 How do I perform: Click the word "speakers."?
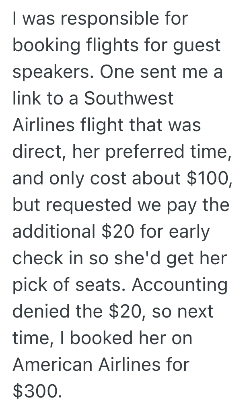pos(52,72)
